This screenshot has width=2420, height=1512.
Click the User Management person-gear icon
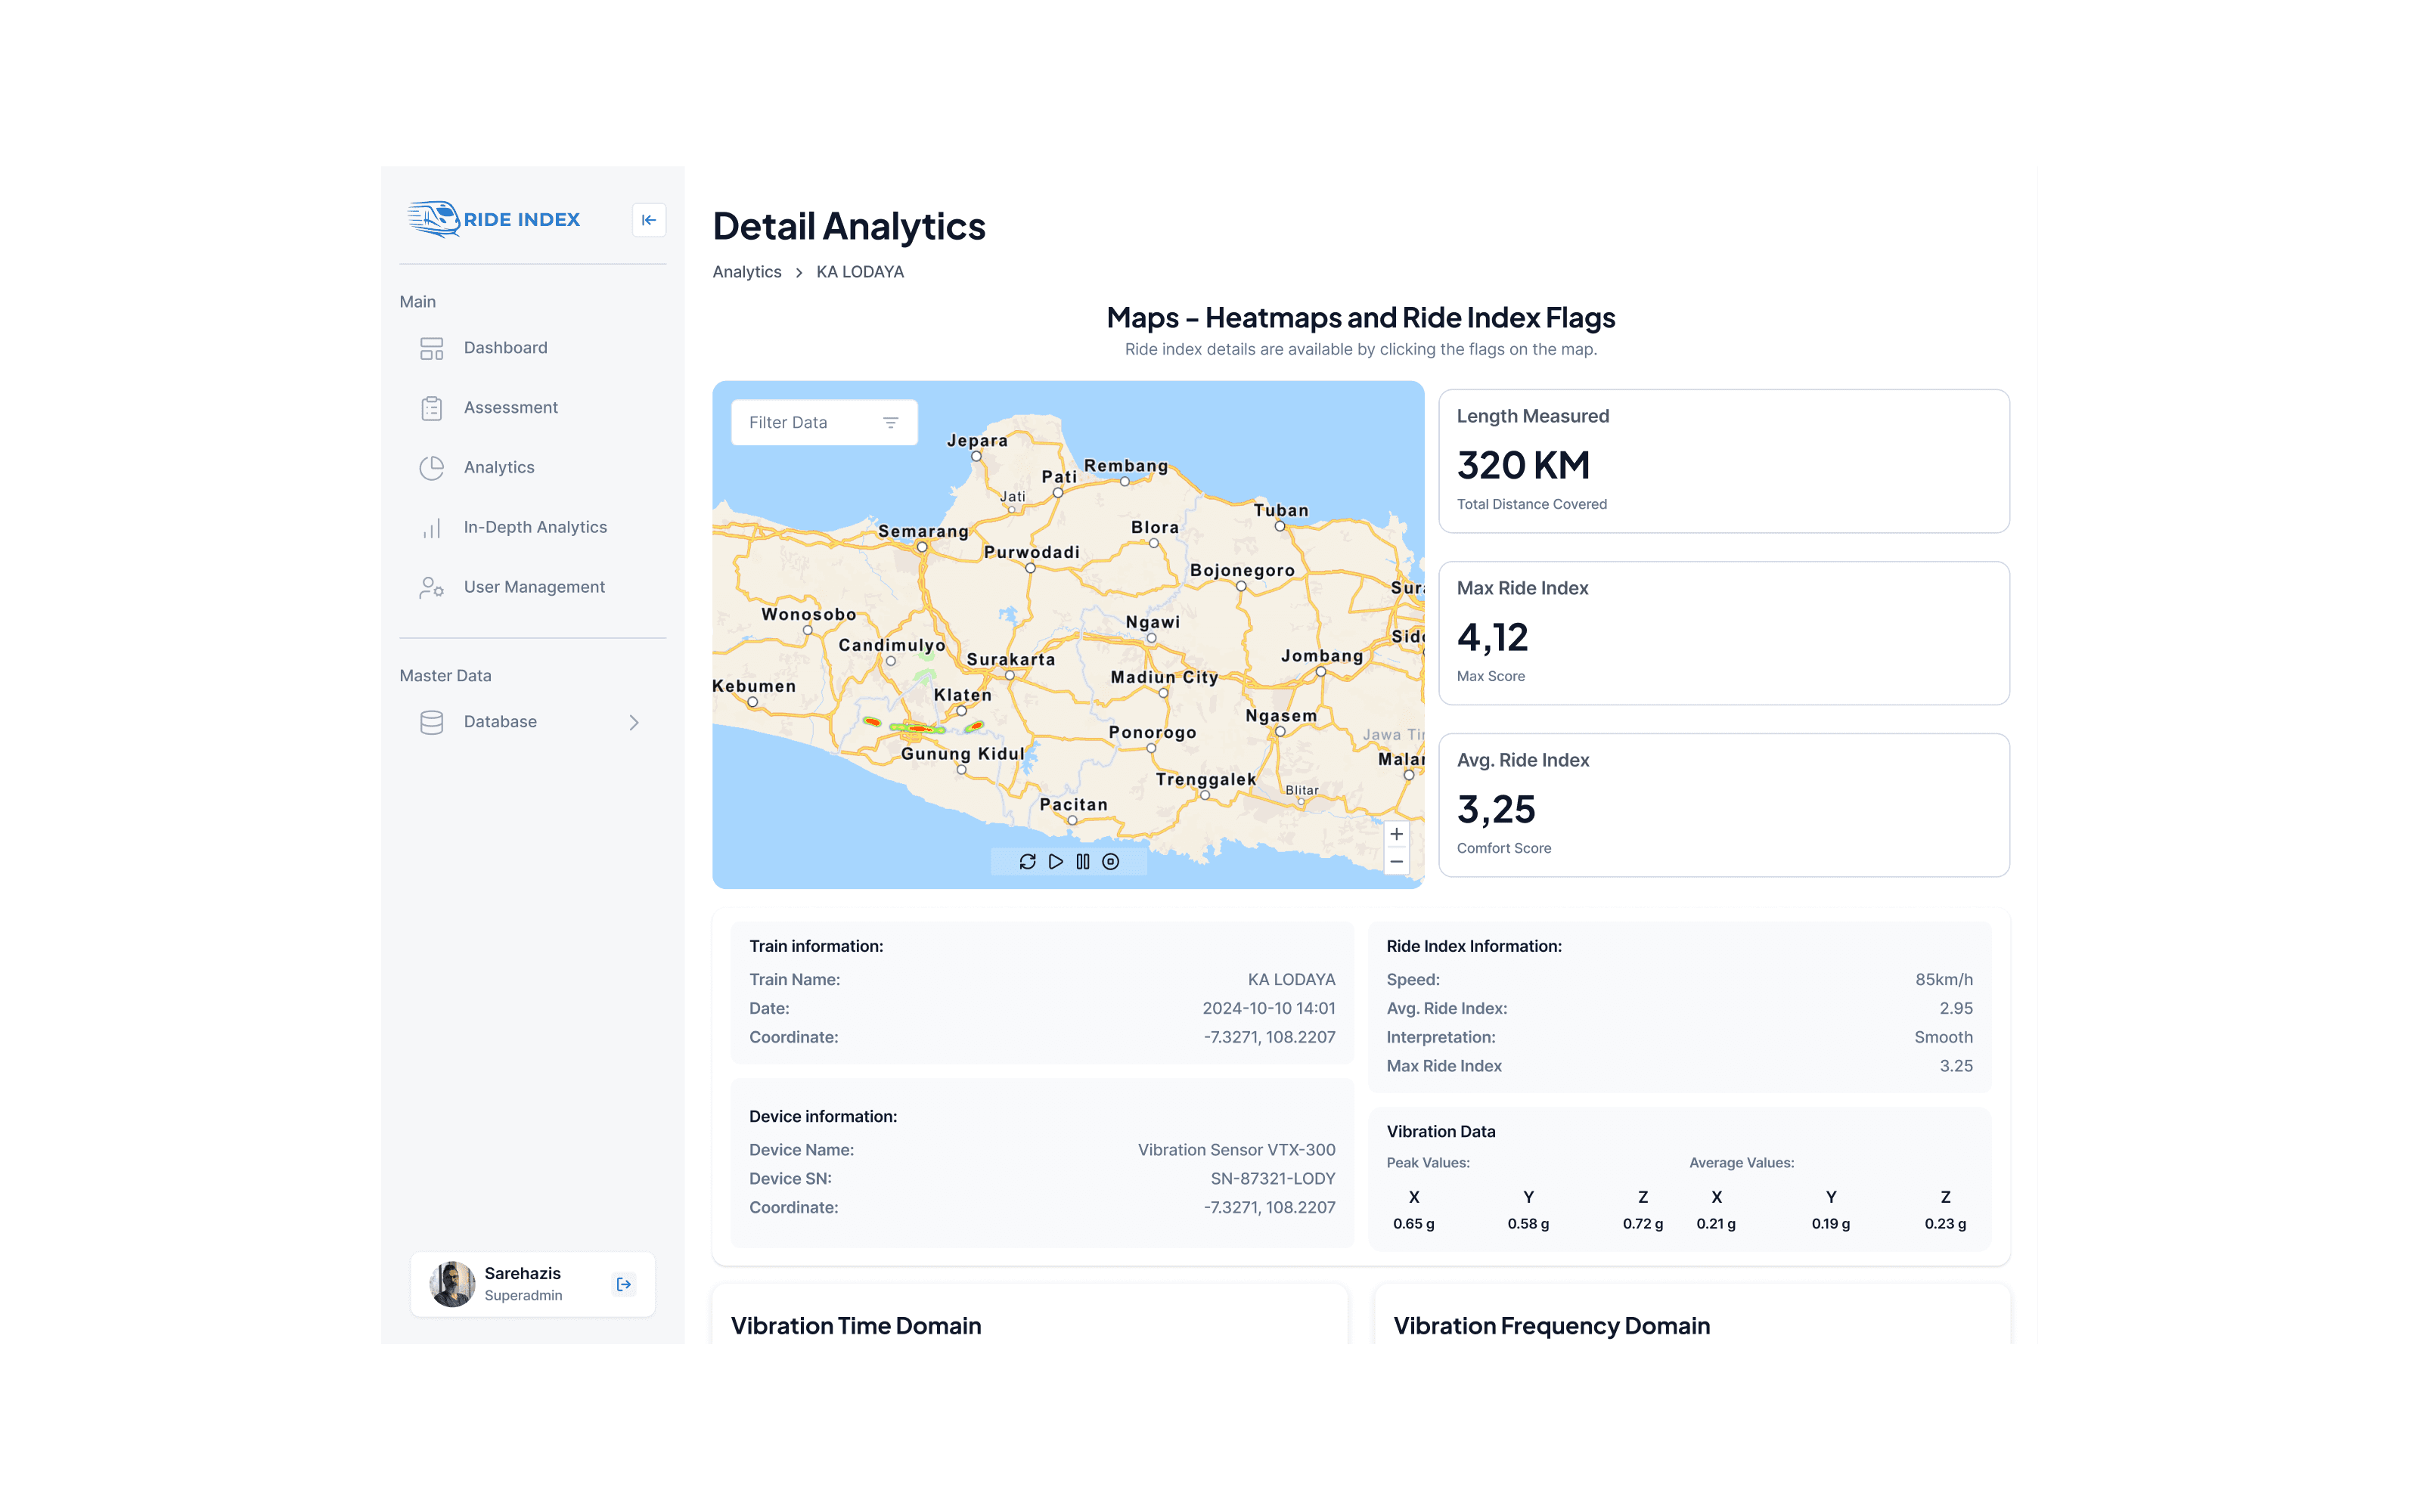tap(431, 588)
